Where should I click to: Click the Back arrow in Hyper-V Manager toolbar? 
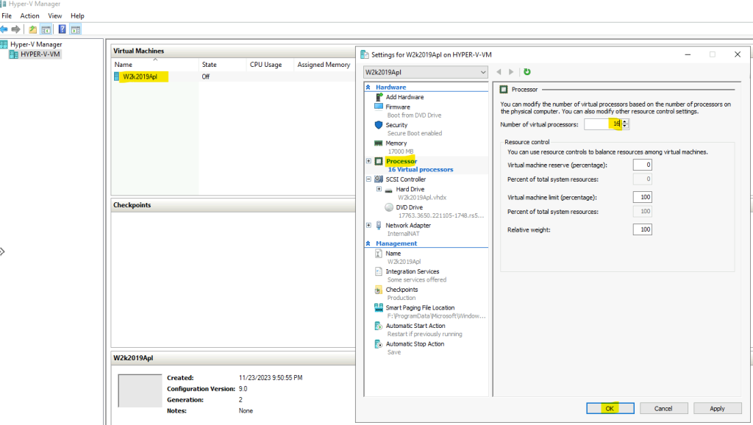pos(4,29)
